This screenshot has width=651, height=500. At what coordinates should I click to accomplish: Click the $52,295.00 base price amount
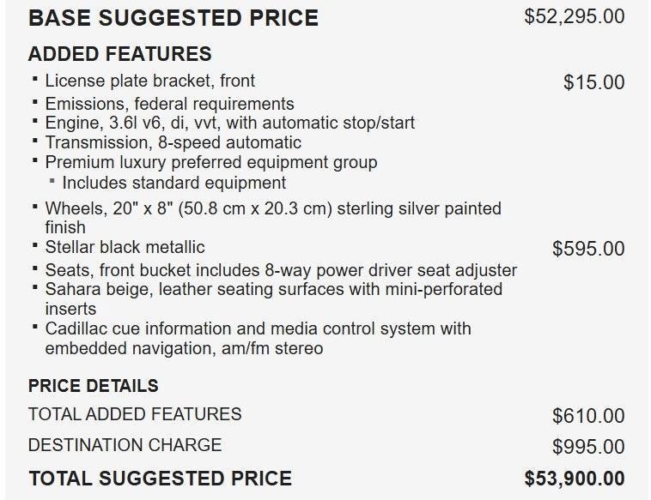click(x=574, y=16)
